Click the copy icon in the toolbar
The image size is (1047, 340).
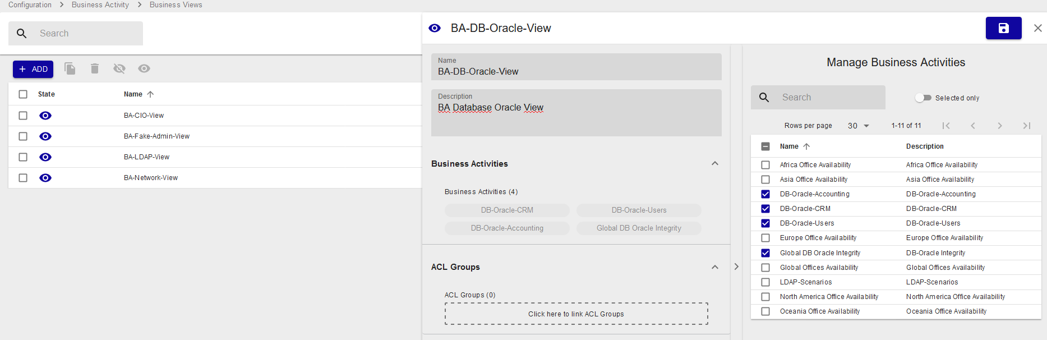pyautogui.click(x=70, y=68)
